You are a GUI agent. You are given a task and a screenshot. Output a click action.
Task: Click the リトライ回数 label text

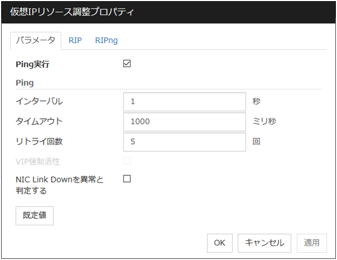39,142
